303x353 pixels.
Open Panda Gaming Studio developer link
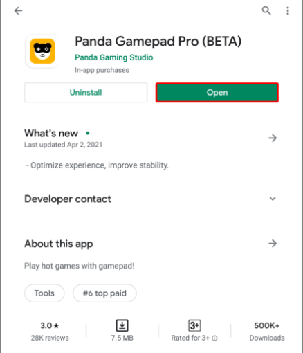pyautogui.click(x=114, y=57)
